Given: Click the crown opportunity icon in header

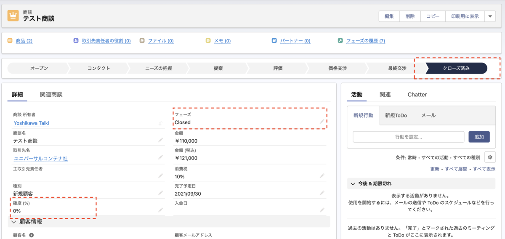Looking at the screenshot, I should tap(13, 16).
